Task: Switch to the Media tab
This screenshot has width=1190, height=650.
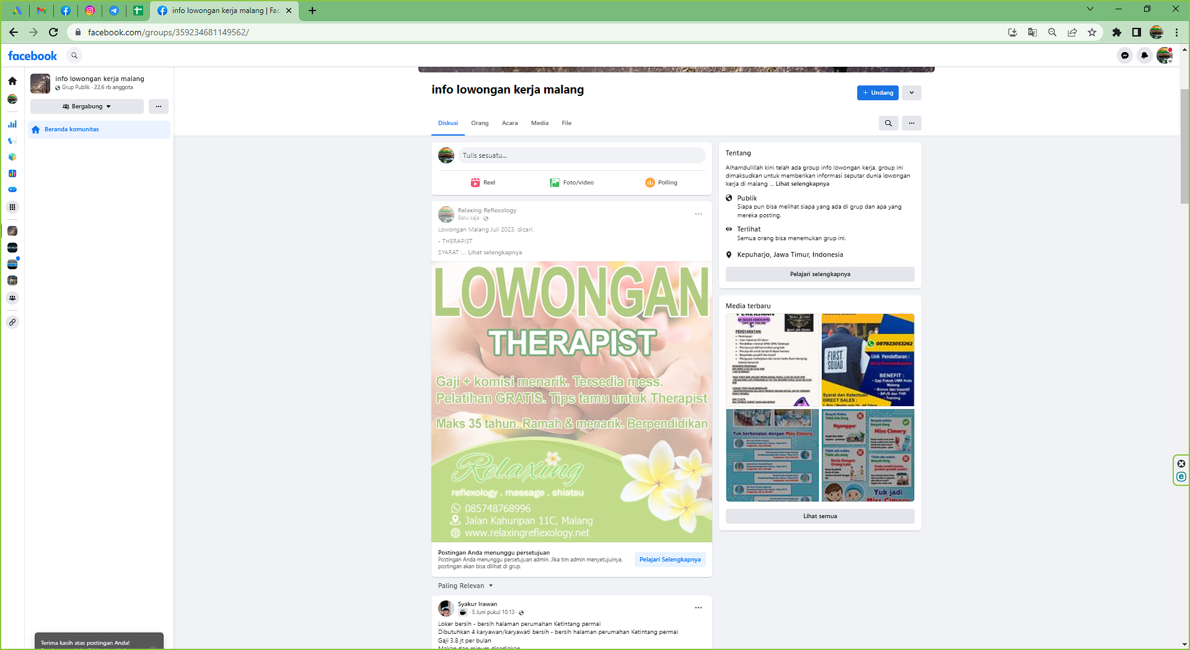Action: click(x=540, y=123)
